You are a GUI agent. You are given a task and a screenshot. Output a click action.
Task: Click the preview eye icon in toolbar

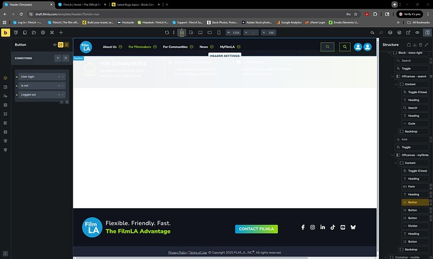click(417, 33)
